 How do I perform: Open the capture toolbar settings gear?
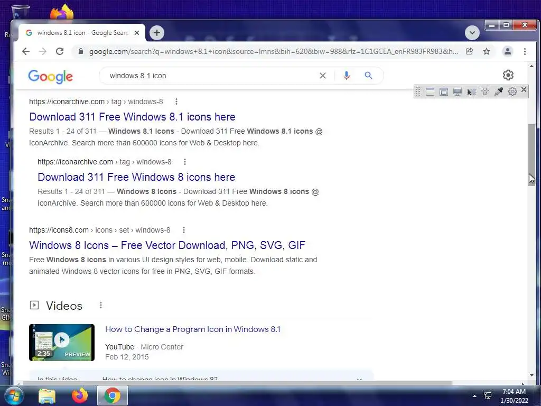512,91
